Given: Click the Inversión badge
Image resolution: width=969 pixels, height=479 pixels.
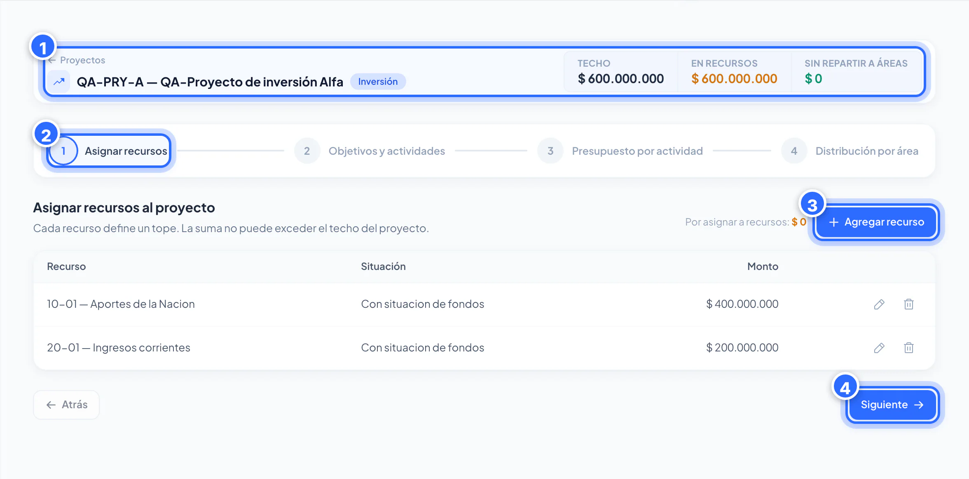Looking at the screenshot, I should (x=378, y=81).
